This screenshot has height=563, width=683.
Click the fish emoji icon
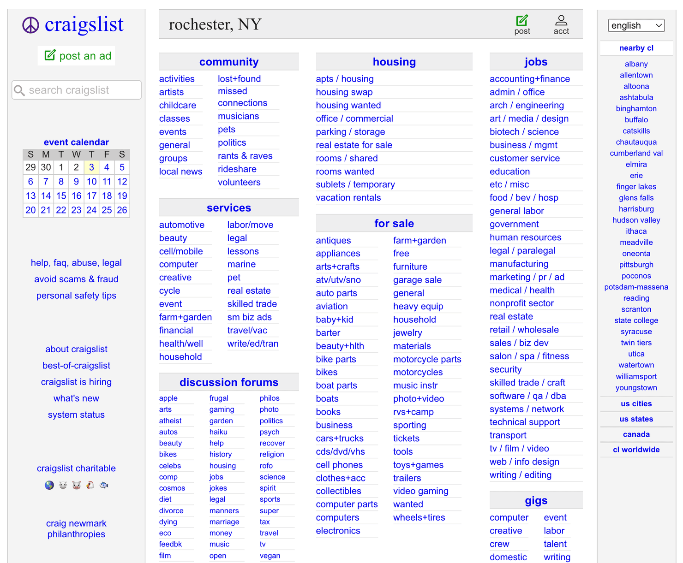click(104, 485)
